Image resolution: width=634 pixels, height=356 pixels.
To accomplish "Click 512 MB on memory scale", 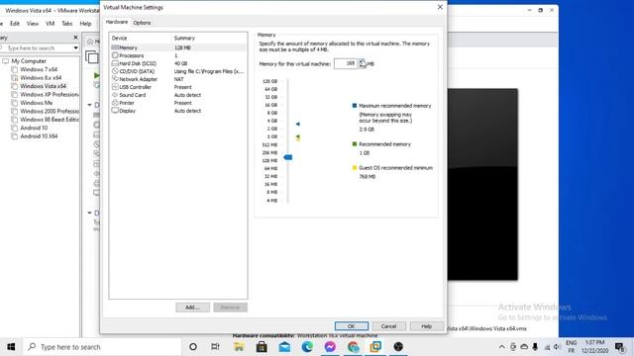I will click(269, 144).
